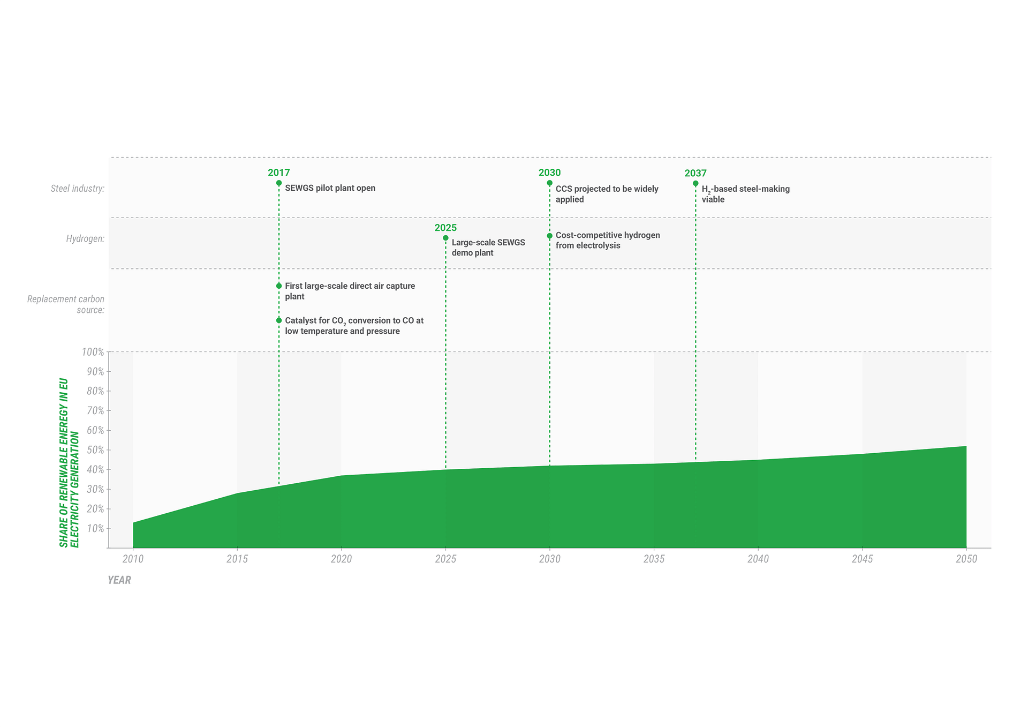This screenshot has width=1028, height=727.
Task: Click the 'Hydrogen:' row label
Action: point(85,238)
